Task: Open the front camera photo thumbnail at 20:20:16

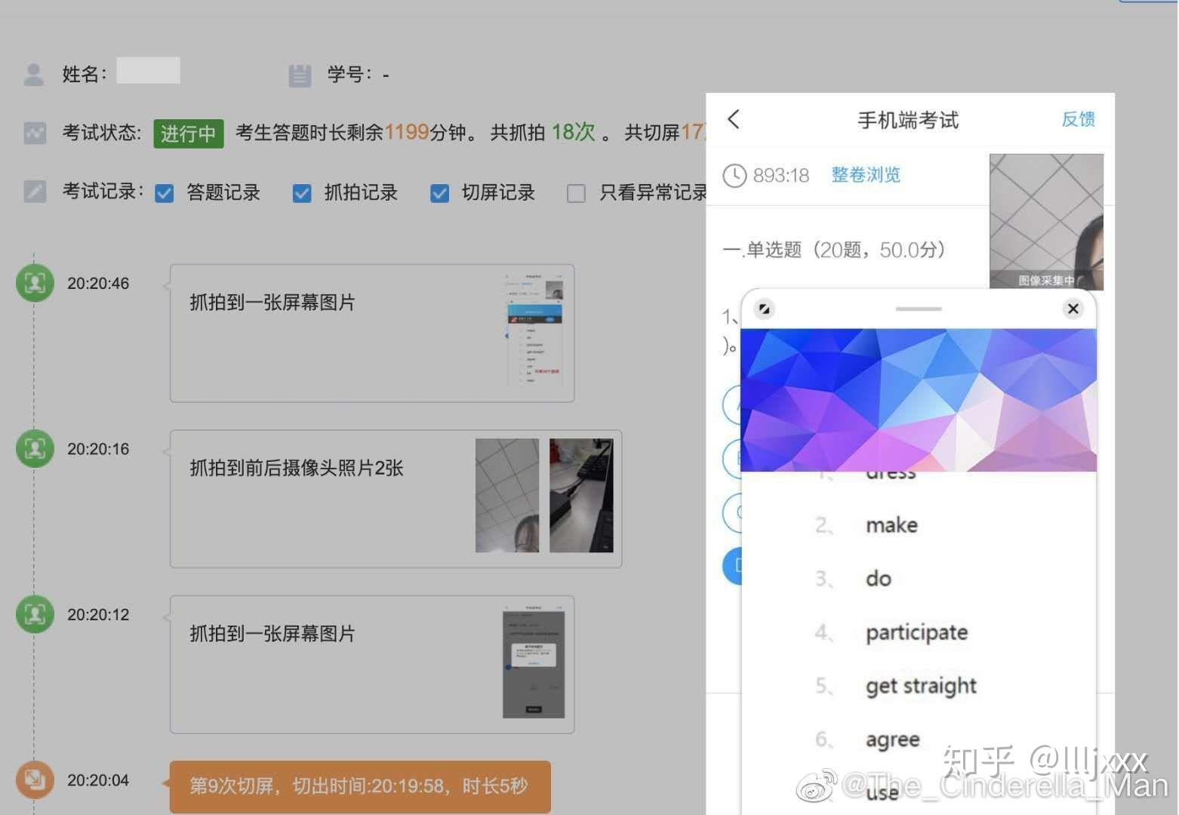Action: pyautogui.click(x=507, y=496)
